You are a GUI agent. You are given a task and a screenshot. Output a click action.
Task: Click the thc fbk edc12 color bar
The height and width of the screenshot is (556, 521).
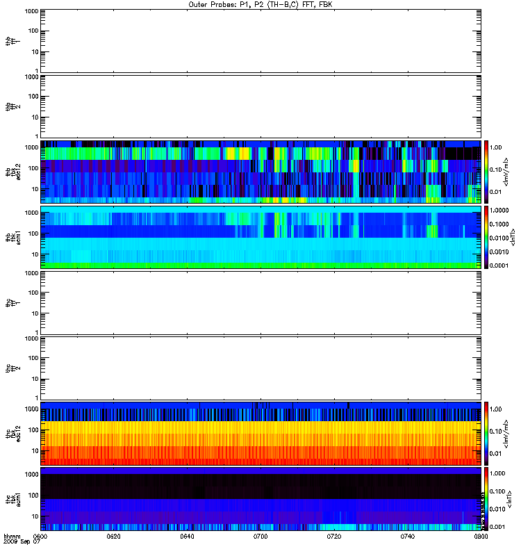click(486, 434)
